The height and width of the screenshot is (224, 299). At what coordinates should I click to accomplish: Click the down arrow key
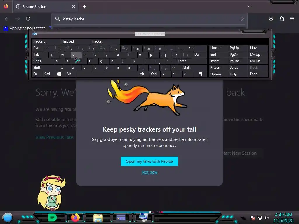coord(177,74)
